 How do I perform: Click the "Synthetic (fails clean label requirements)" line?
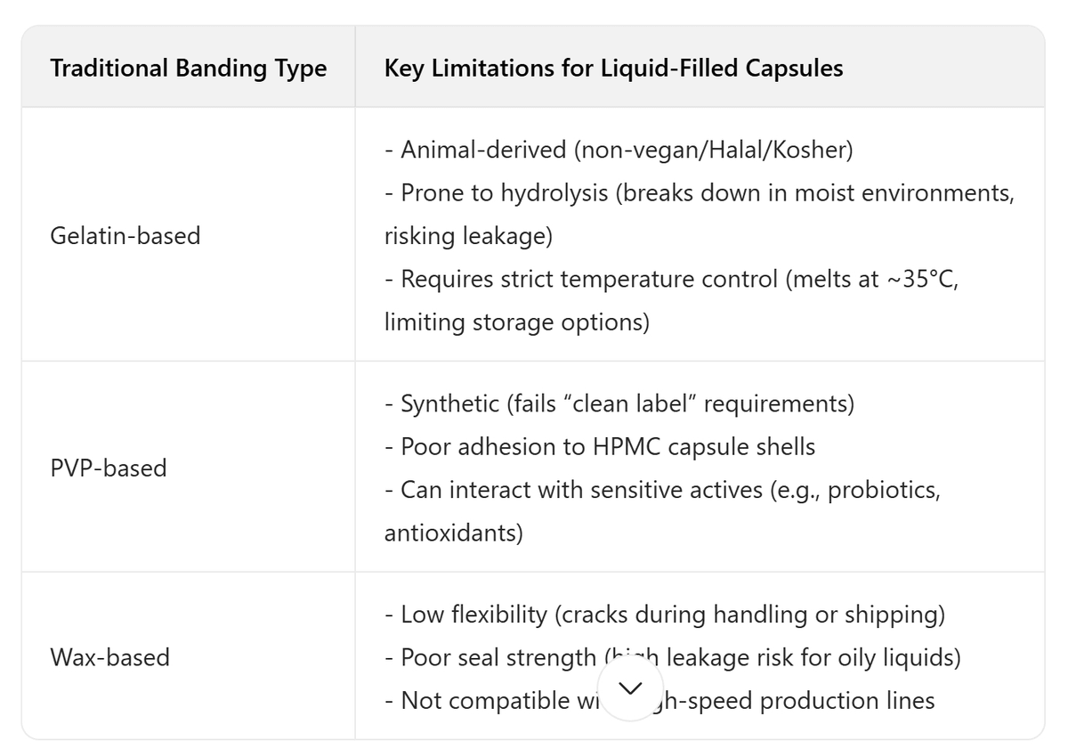click(619, 403)
